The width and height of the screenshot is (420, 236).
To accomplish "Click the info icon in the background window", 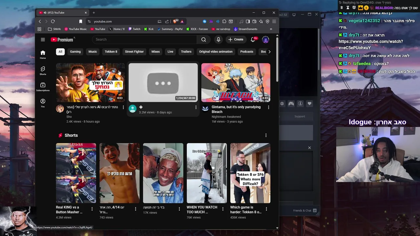I will [300, 104].
